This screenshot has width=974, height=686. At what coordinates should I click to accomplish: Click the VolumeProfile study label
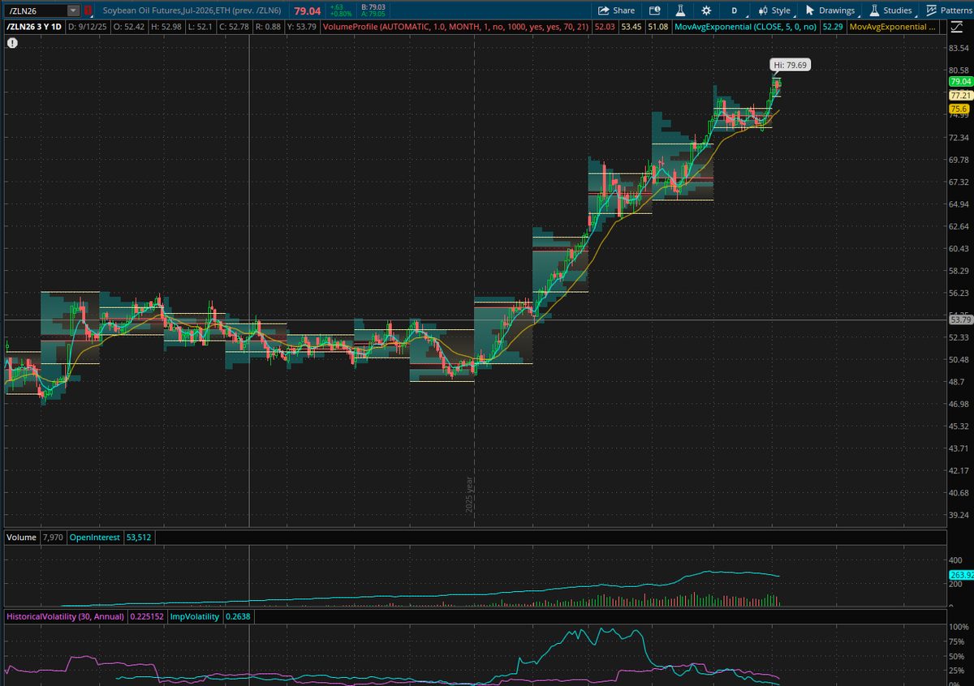(x=455, y=27)
